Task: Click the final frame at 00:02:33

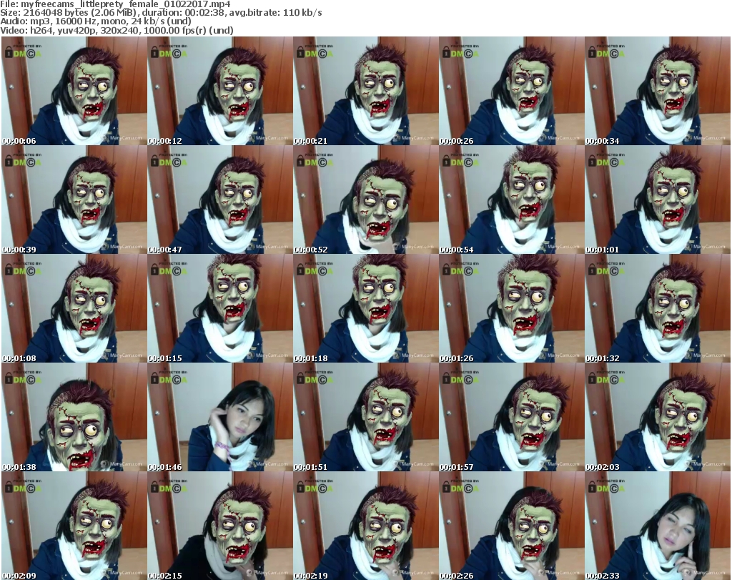Action: 658,526
